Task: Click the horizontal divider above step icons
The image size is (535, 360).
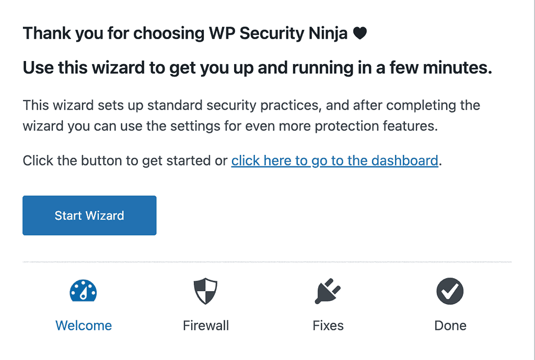Action: (x=267, y=262)
